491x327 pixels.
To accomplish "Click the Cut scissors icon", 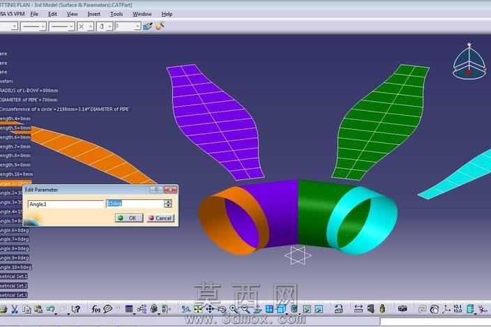I will pyautogui.click(x=15, y=309).
